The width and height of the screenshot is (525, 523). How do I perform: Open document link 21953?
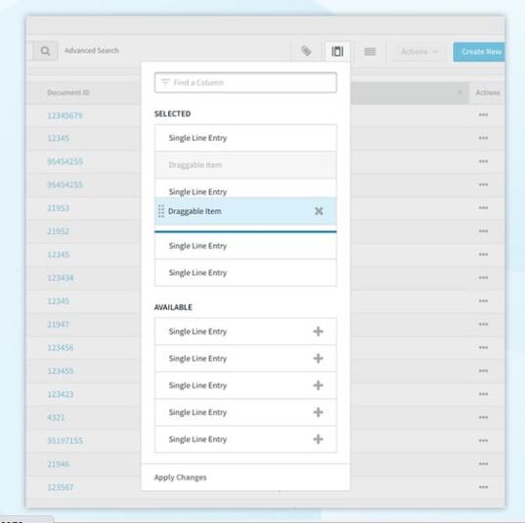(x=58, y=208)
